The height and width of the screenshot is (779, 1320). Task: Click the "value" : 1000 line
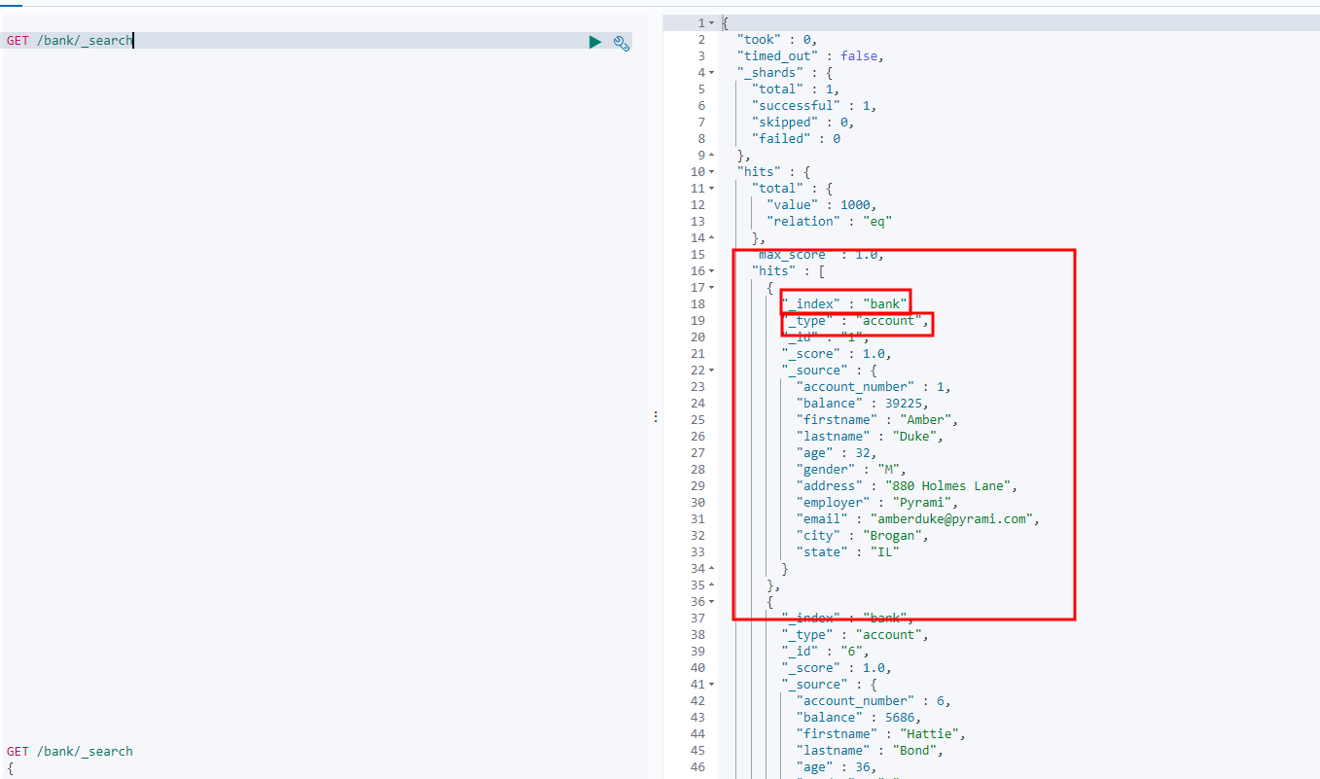coord(821,204)
